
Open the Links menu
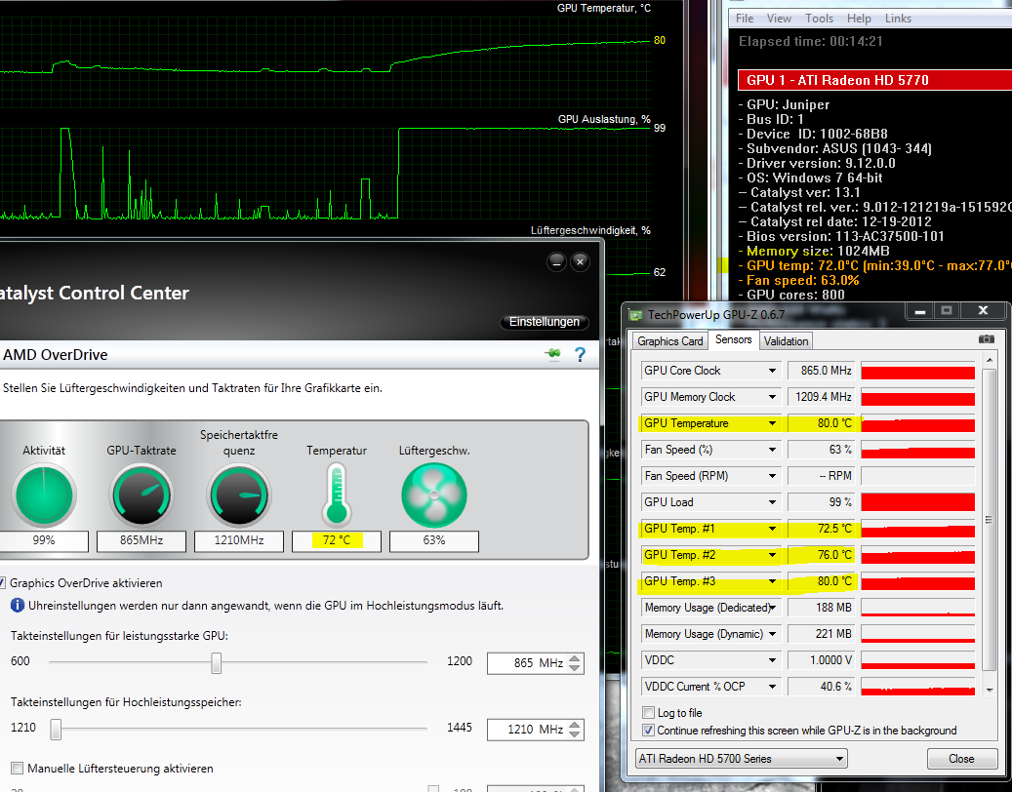[x=898, y=19]
